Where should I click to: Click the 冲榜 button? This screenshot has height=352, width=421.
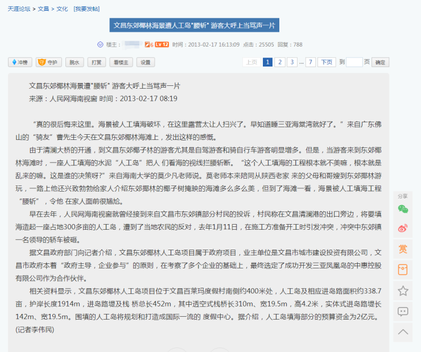(x=20, y=62)
